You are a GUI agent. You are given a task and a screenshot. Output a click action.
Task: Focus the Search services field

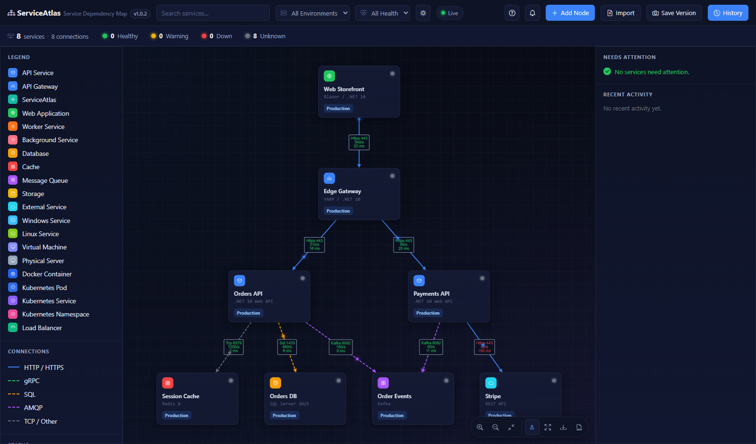213,13
